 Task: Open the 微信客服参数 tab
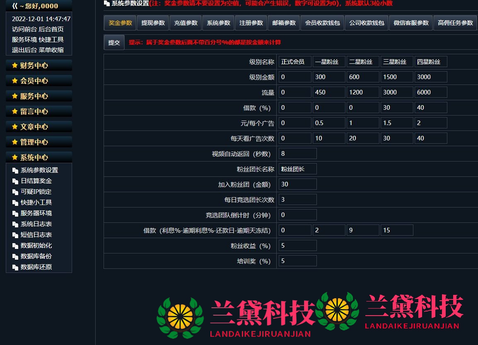(x=411, y=23)
